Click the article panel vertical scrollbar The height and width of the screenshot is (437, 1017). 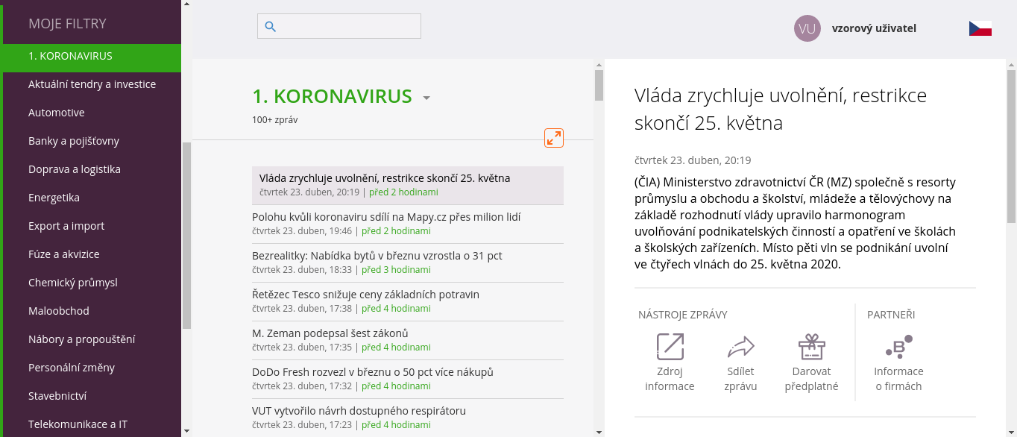pos(1011,145)
